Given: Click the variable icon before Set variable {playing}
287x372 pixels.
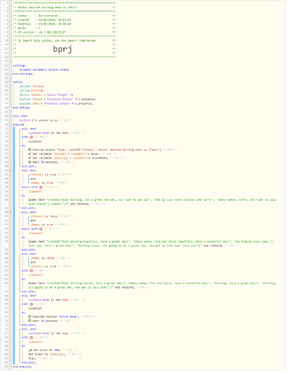Looking at the screenshot, I should 30,158.
